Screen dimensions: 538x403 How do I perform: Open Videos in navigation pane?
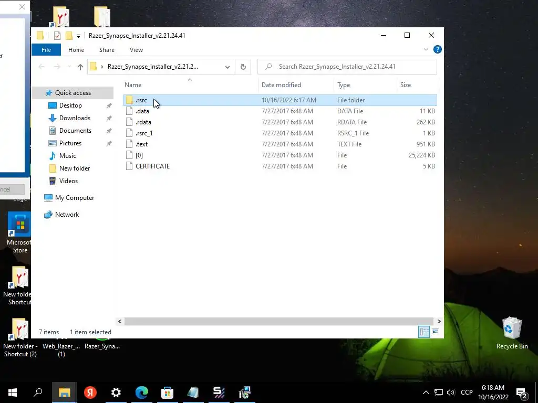(x=68, y=181)
